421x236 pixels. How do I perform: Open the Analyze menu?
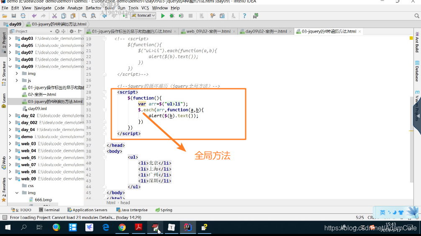(75, 8)
